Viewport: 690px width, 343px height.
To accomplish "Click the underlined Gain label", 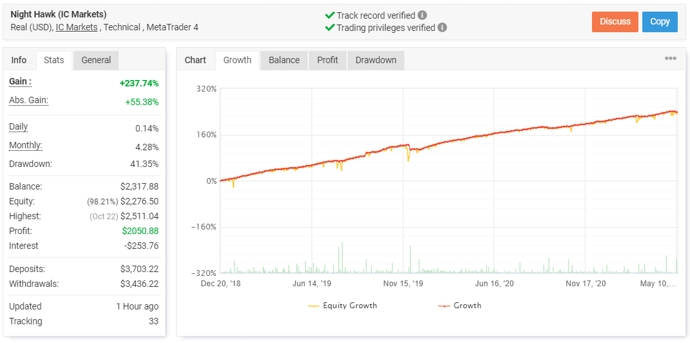I will click(x=20, y=82).
